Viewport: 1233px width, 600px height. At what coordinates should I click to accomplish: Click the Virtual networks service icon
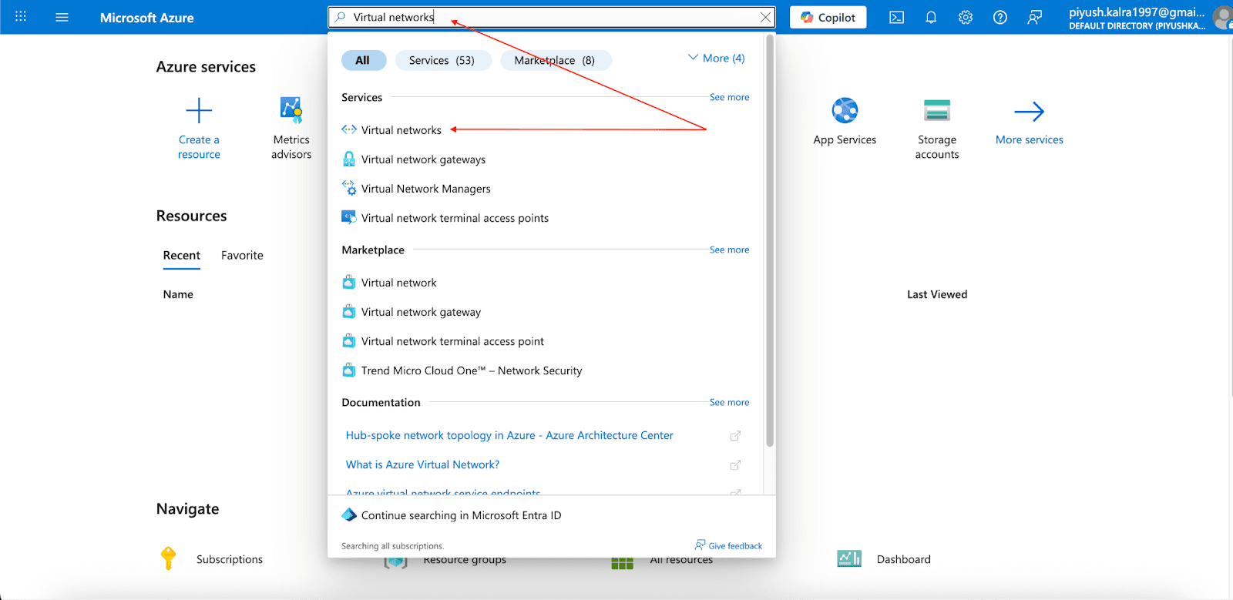click(x=349, y=129)
